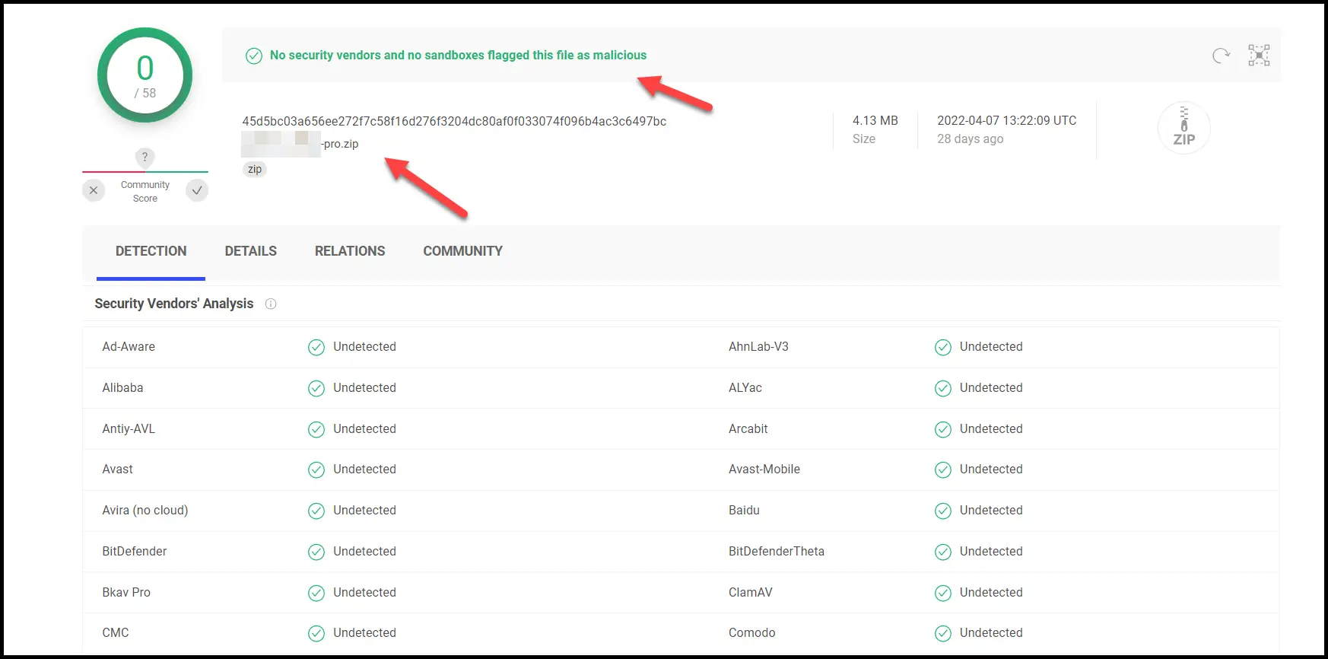
Task: Click the file SHA-256 hash text
Action: point(454,121)
